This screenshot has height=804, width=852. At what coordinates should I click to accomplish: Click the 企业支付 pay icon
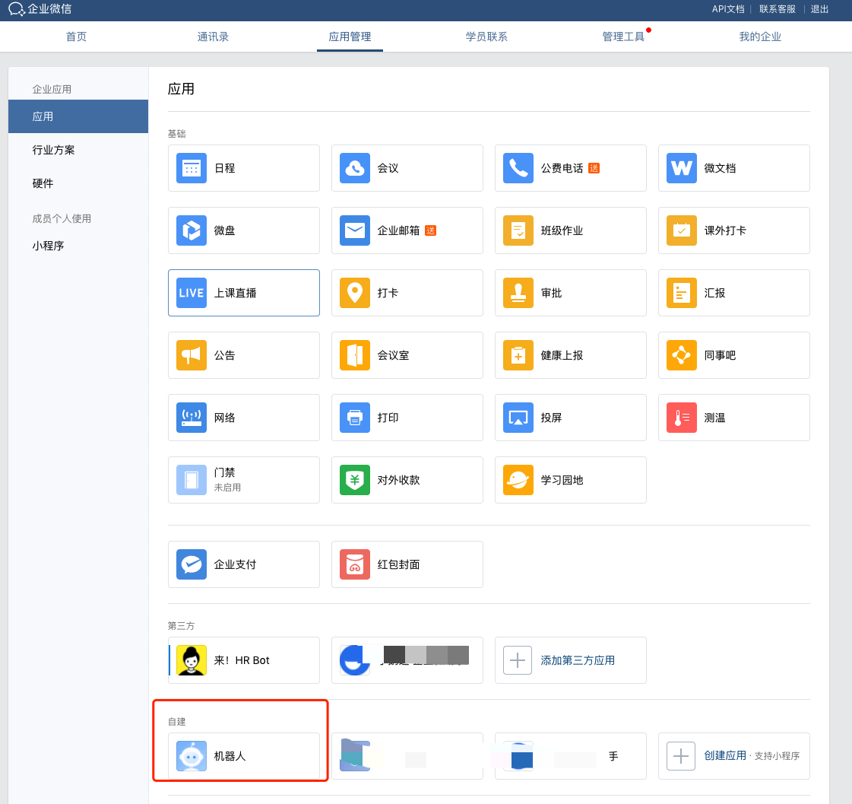[x=192, y=564]
